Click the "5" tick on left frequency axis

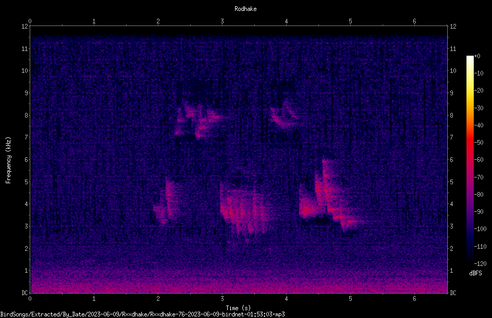pos(26,182)
